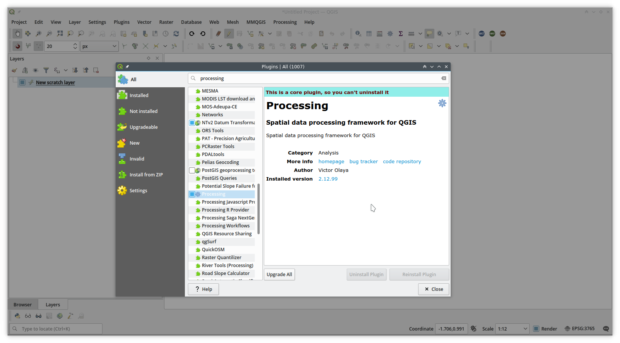The width and height of the screenshot is (620, 343).
Task: Open the Scale dropdown showing 1:12
Action: 525,329
